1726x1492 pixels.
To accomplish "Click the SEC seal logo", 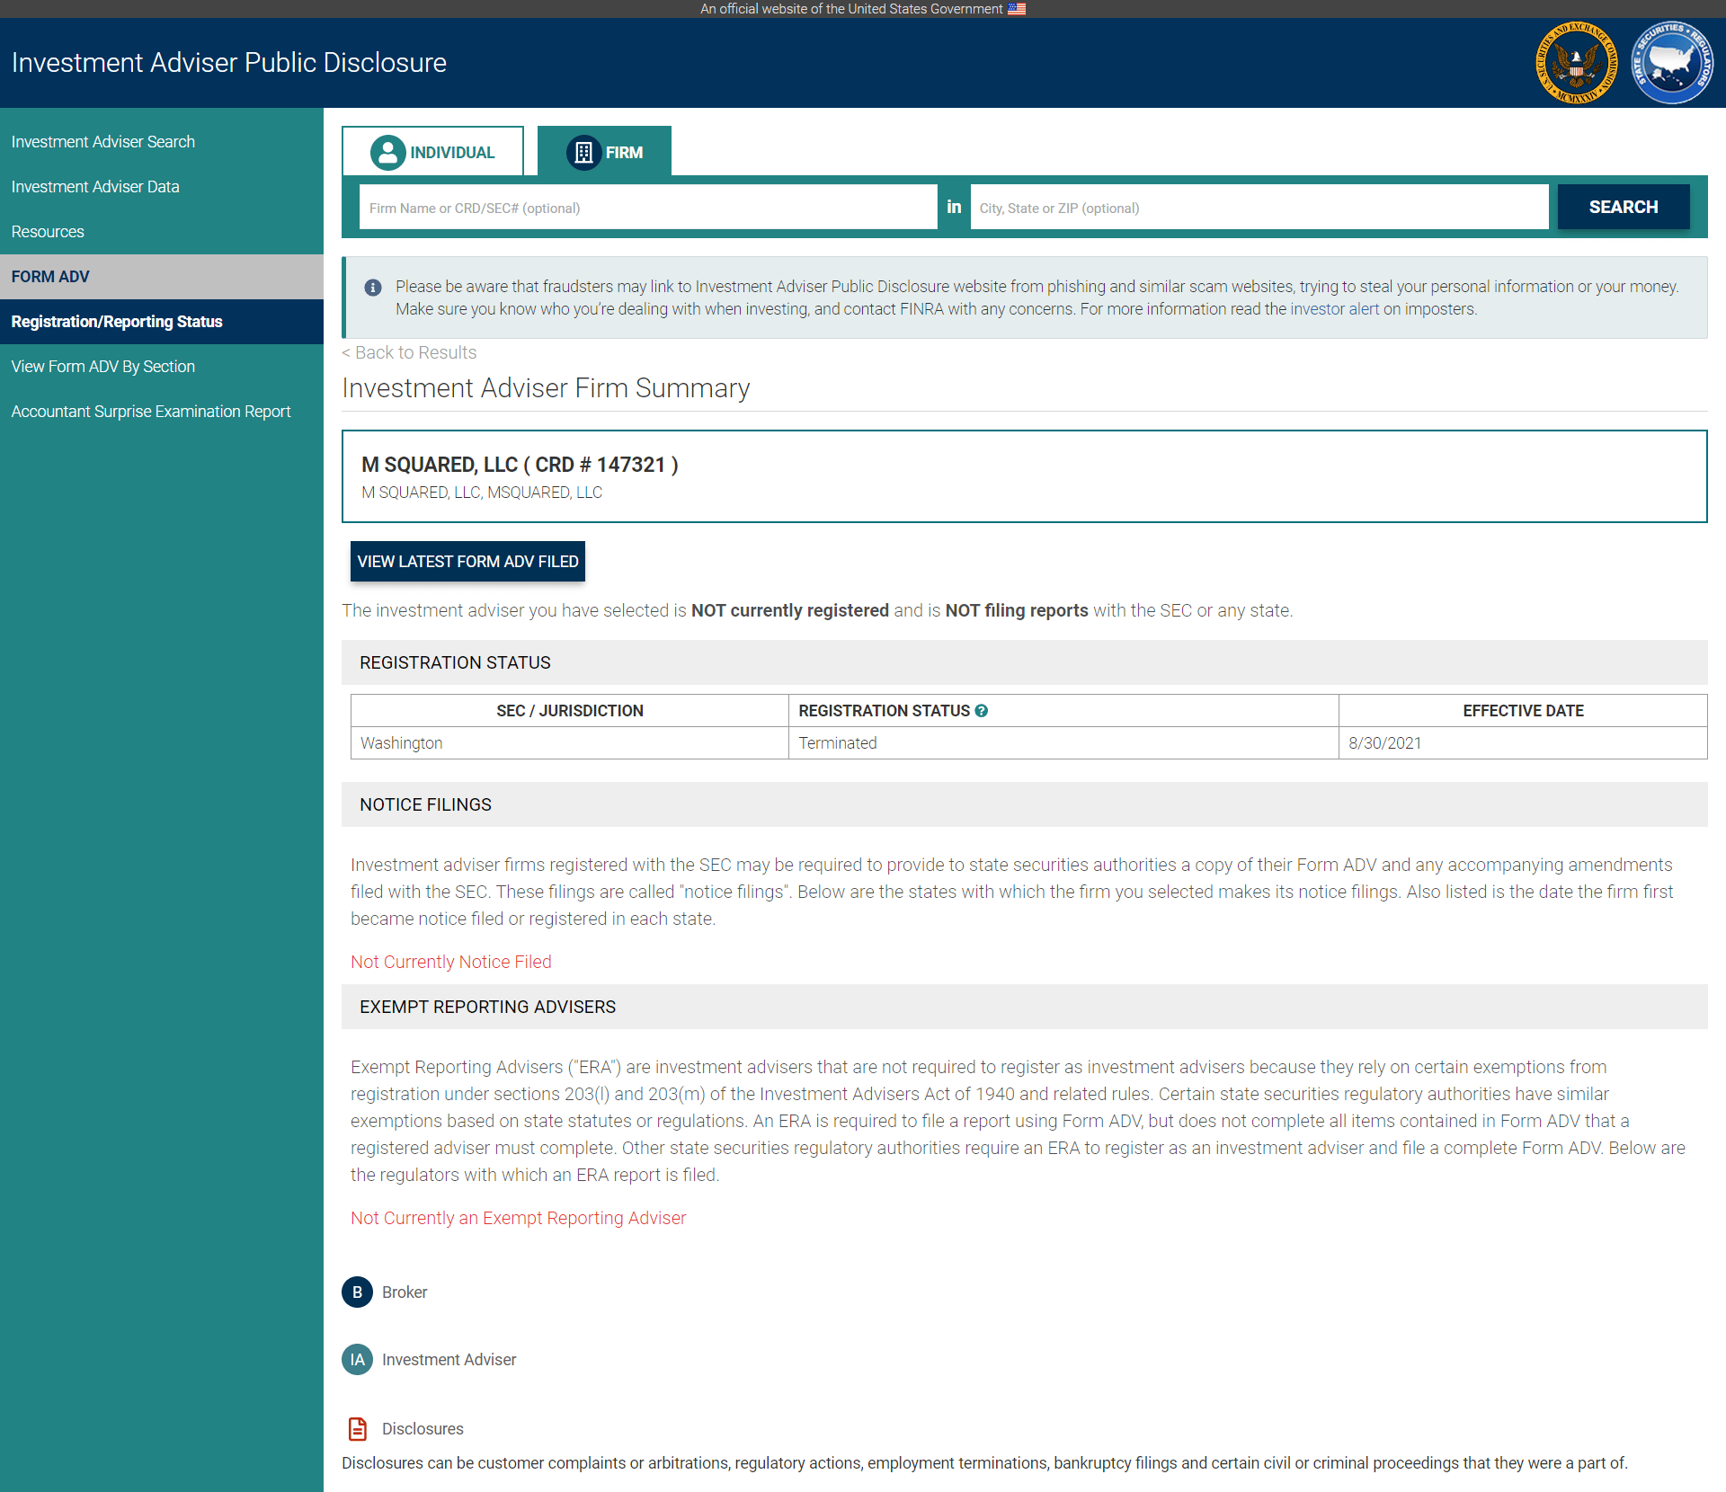I will pyautogui.click(x=1576, y=63).
